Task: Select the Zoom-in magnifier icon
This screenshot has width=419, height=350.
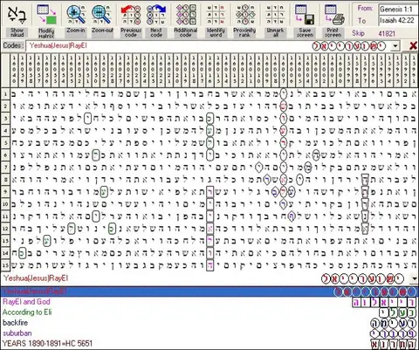Action: (x=76, y=15)
